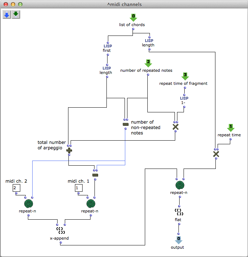Click the midi ch. 1 value box

pos(79,188)
